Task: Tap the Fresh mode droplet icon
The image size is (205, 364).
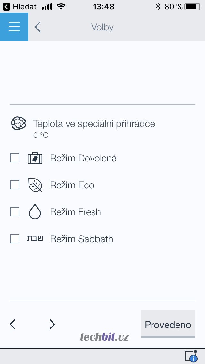Action: pyautogui.click(x=35, y=212)
